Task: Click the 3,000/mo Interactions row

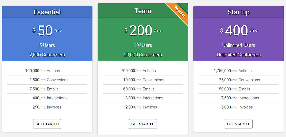Action: click(x=143, y=98)
